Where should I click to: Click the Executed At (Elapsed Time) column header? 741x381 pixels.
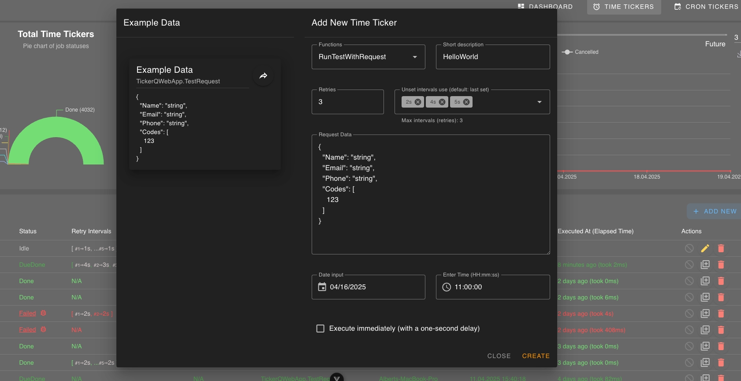[x=596, y=231]
